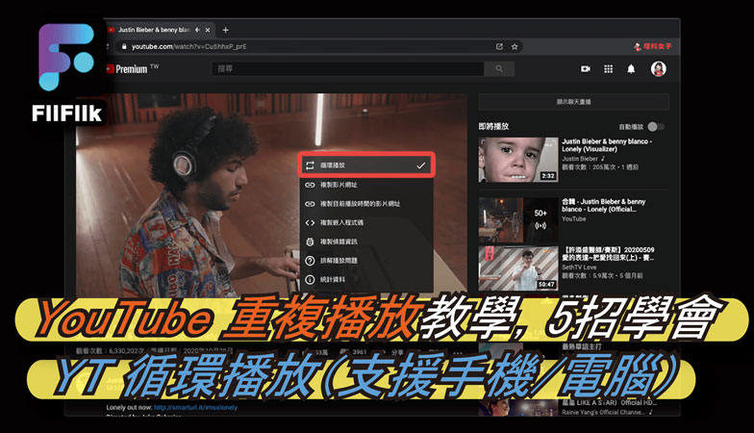Open notifications bell
This screenshot has width=754, height=433.
click(x=631, y=69)
